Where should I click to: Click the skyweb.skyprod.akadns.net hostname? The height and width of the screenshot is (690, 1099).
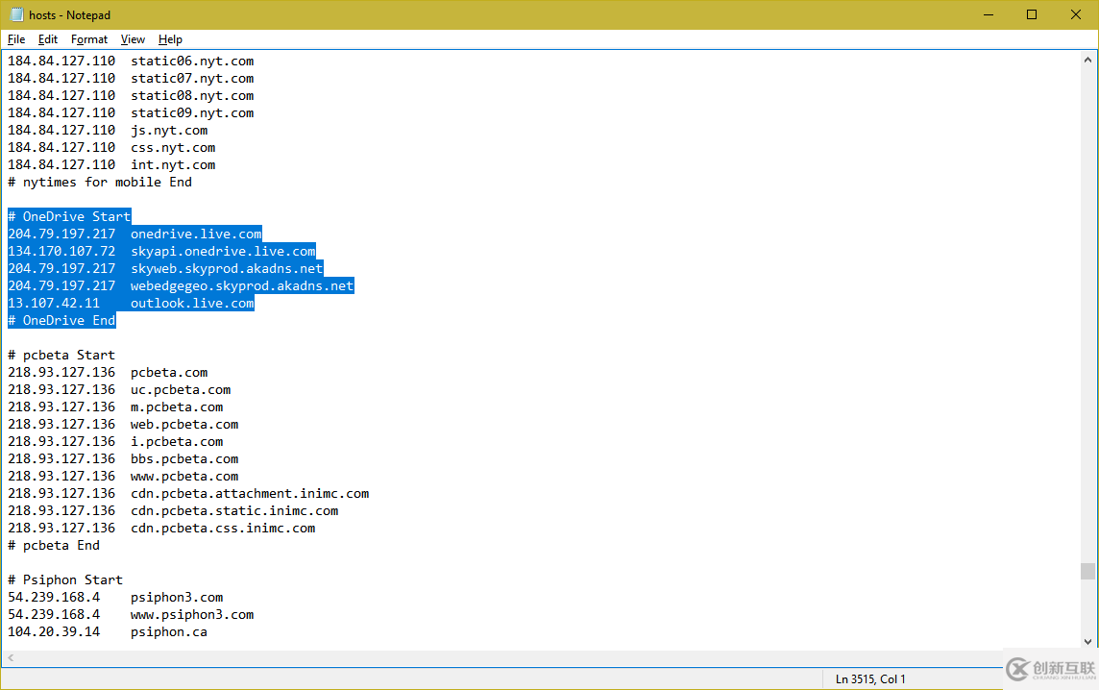[x=227, y=268]
